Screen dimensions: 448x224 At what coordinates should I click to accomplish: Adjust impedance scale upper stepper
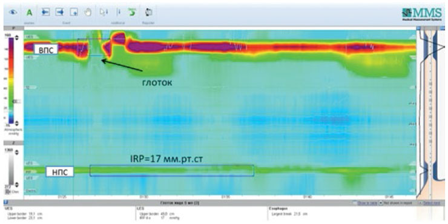coord(16,153)
